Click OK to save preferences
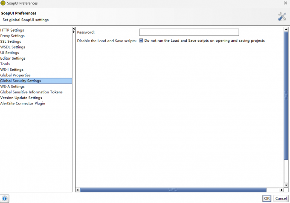Screen dimensions: 290x203 [x=267, y=199]
